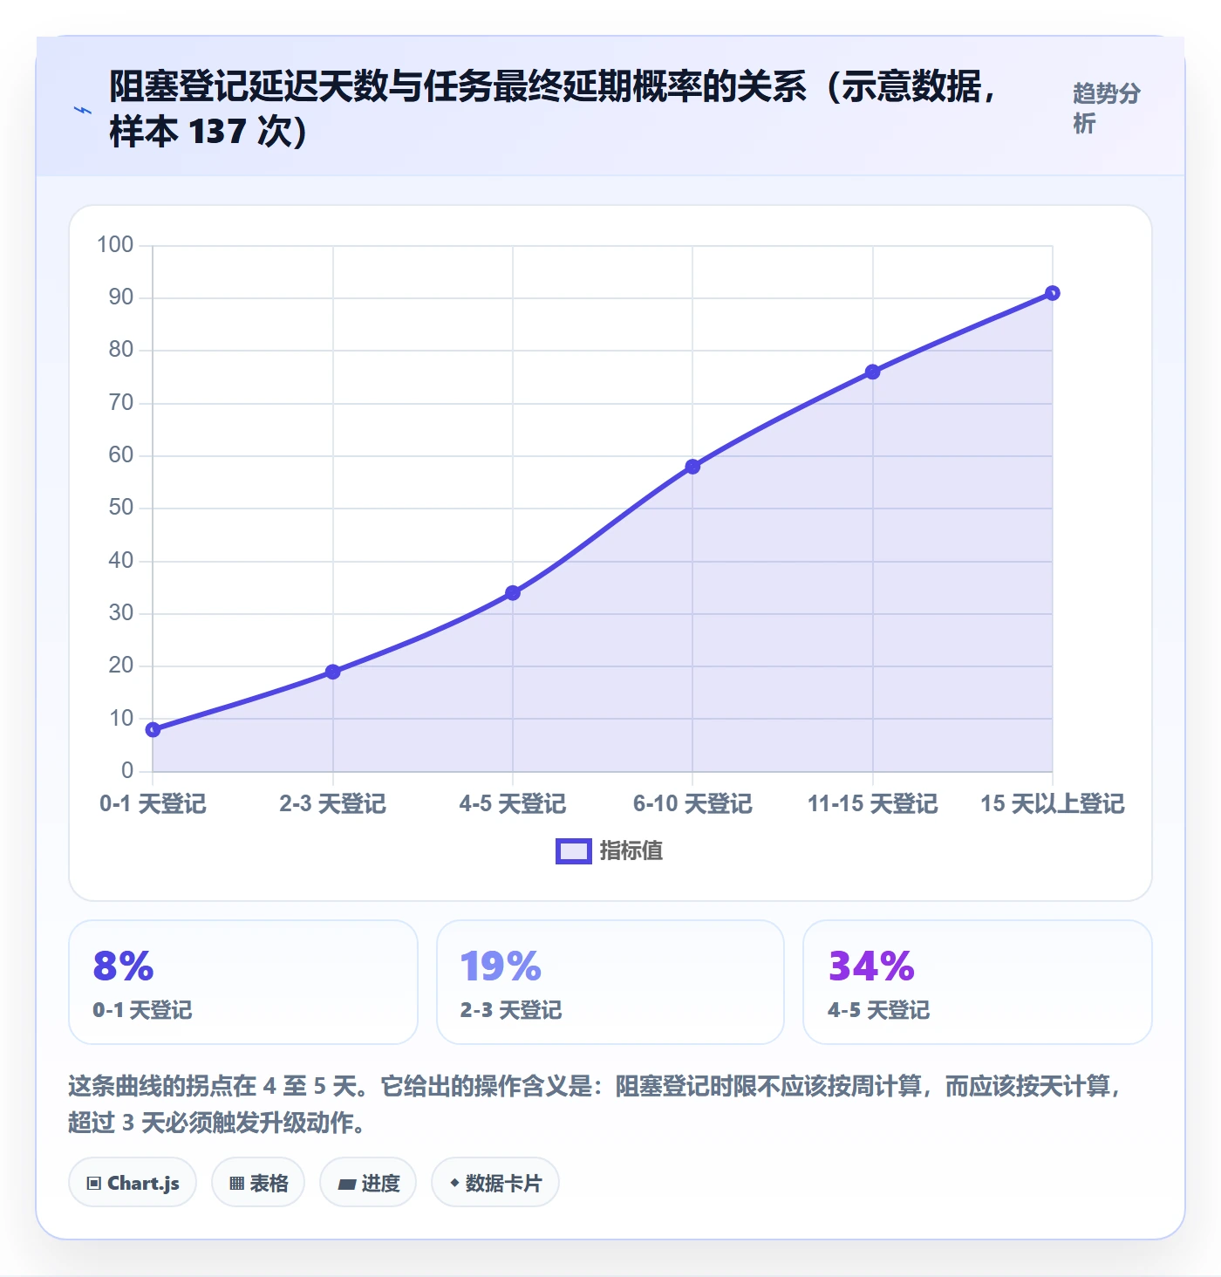Image resolution: width=1221 pixels, height=1277 pixels.
Task: Click the 8% stat card value
Action: point(123,966)
